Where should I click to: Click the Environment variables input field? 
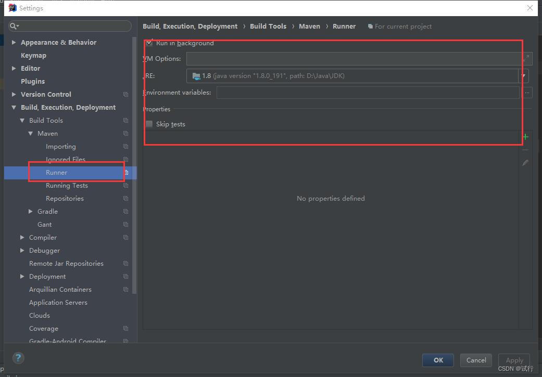(x=368, y=93)
